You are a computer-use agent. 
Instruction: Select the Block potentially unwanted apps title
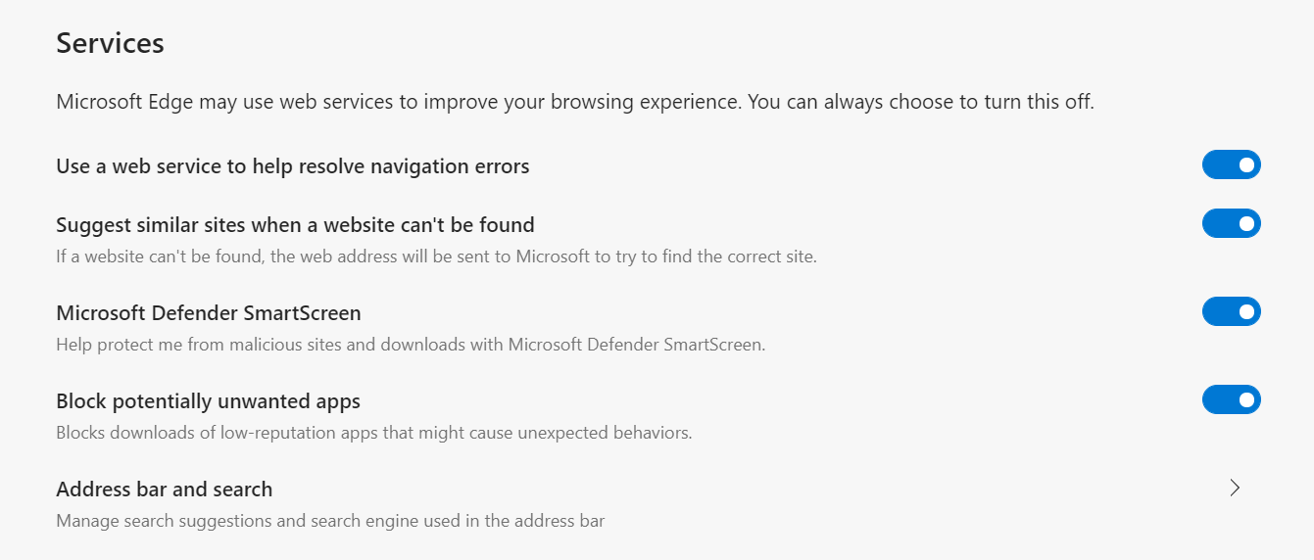tap(209, 401)
